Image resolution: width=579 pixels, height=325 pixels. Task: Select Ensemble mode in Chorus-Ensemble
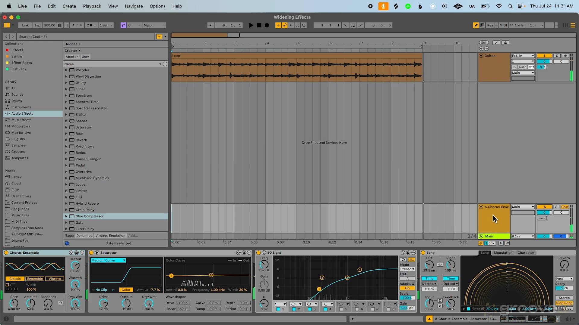tap(35, 279)
